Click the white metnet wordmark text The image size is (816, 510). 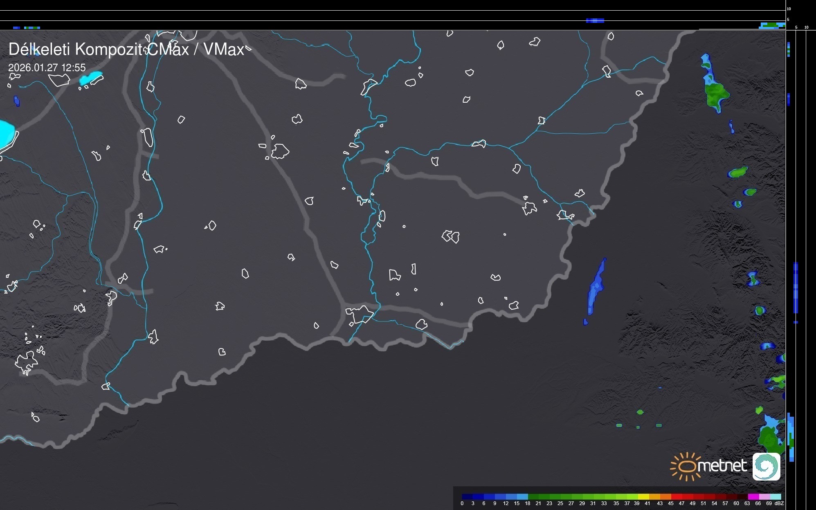tap(722, 466)
